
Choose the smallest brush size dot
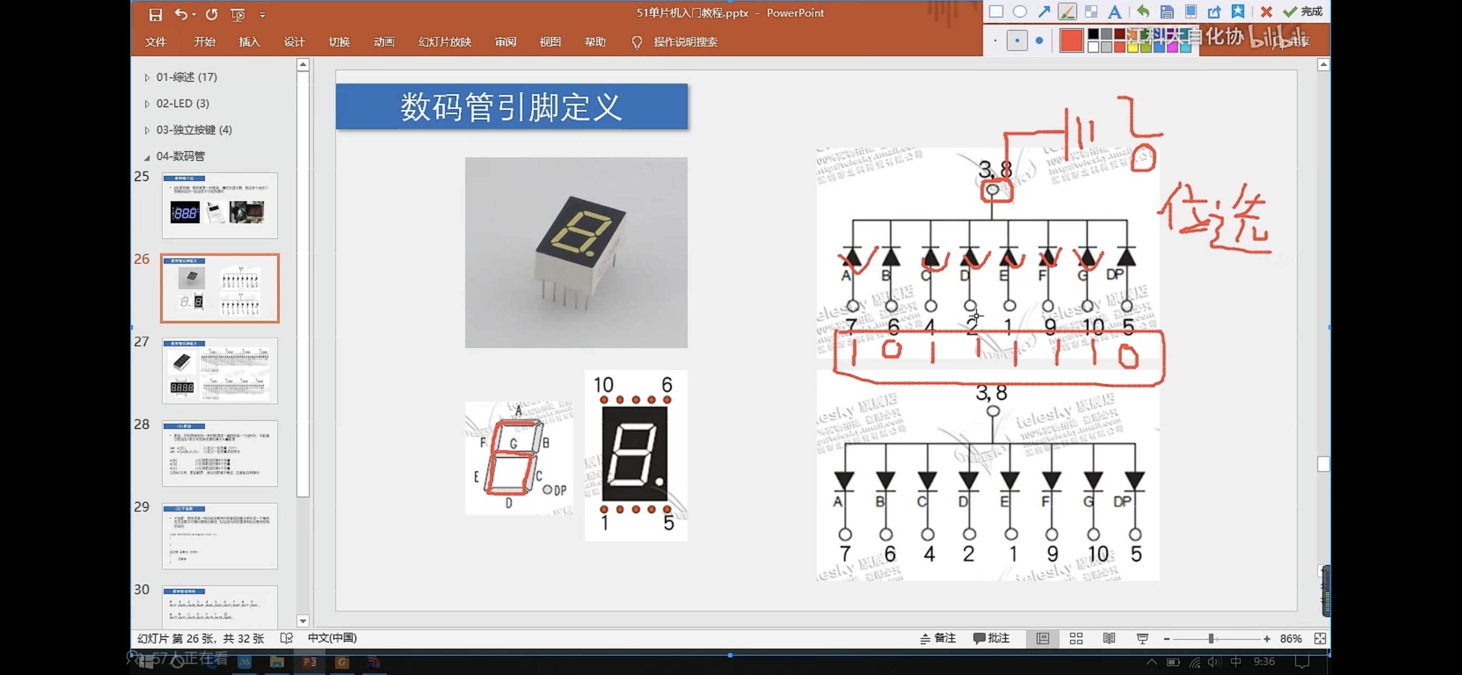coord(995,41)
